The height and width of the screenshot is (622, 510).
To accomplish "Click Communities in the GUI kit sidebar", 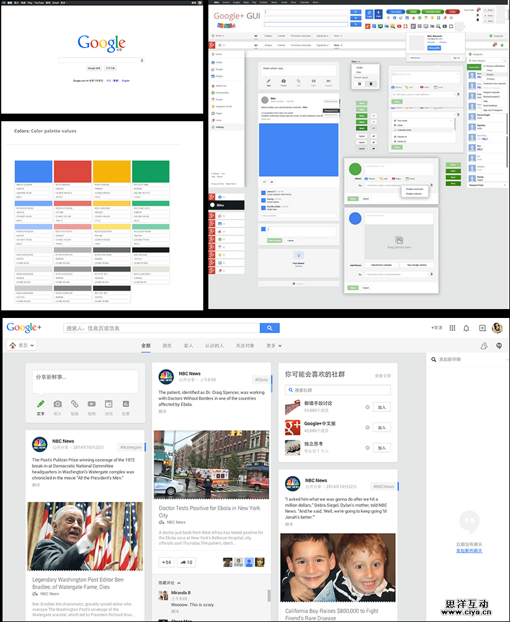I will [x=220, y=93].
